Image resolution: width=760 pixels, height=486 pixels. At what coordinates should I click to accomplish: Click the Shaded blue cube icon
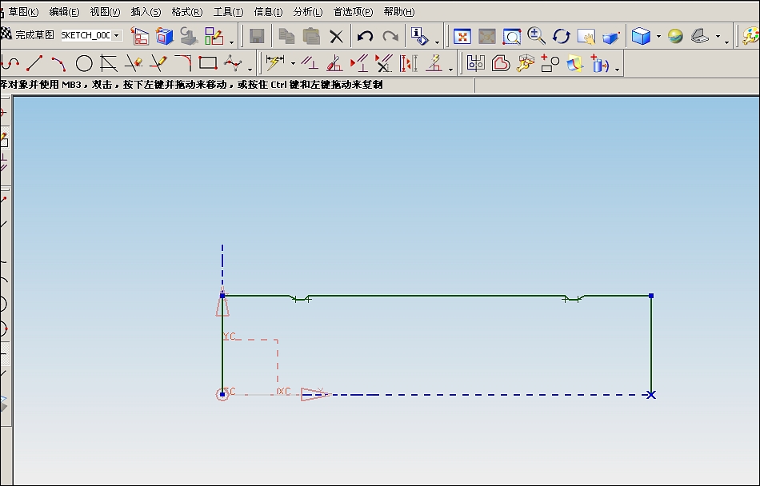641,36
